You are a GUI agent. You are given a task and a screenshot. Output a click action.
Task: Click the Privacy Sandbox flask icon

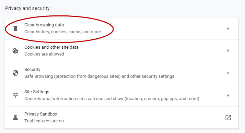pos(15,118)
